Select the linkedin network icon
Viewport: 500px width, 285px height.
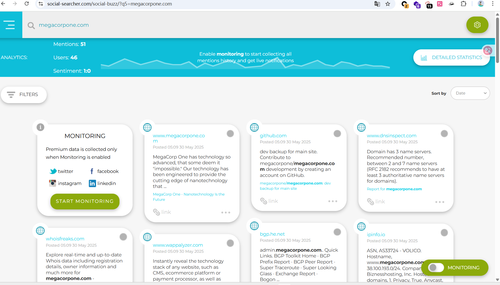click(92, 183)
